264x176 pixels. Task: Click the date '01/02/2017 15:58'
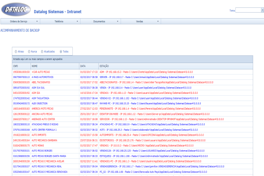[89, 135]
